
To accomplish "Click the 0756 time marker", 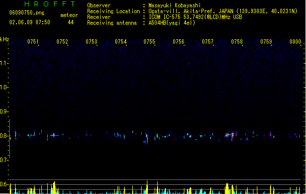I will [179, 42].
